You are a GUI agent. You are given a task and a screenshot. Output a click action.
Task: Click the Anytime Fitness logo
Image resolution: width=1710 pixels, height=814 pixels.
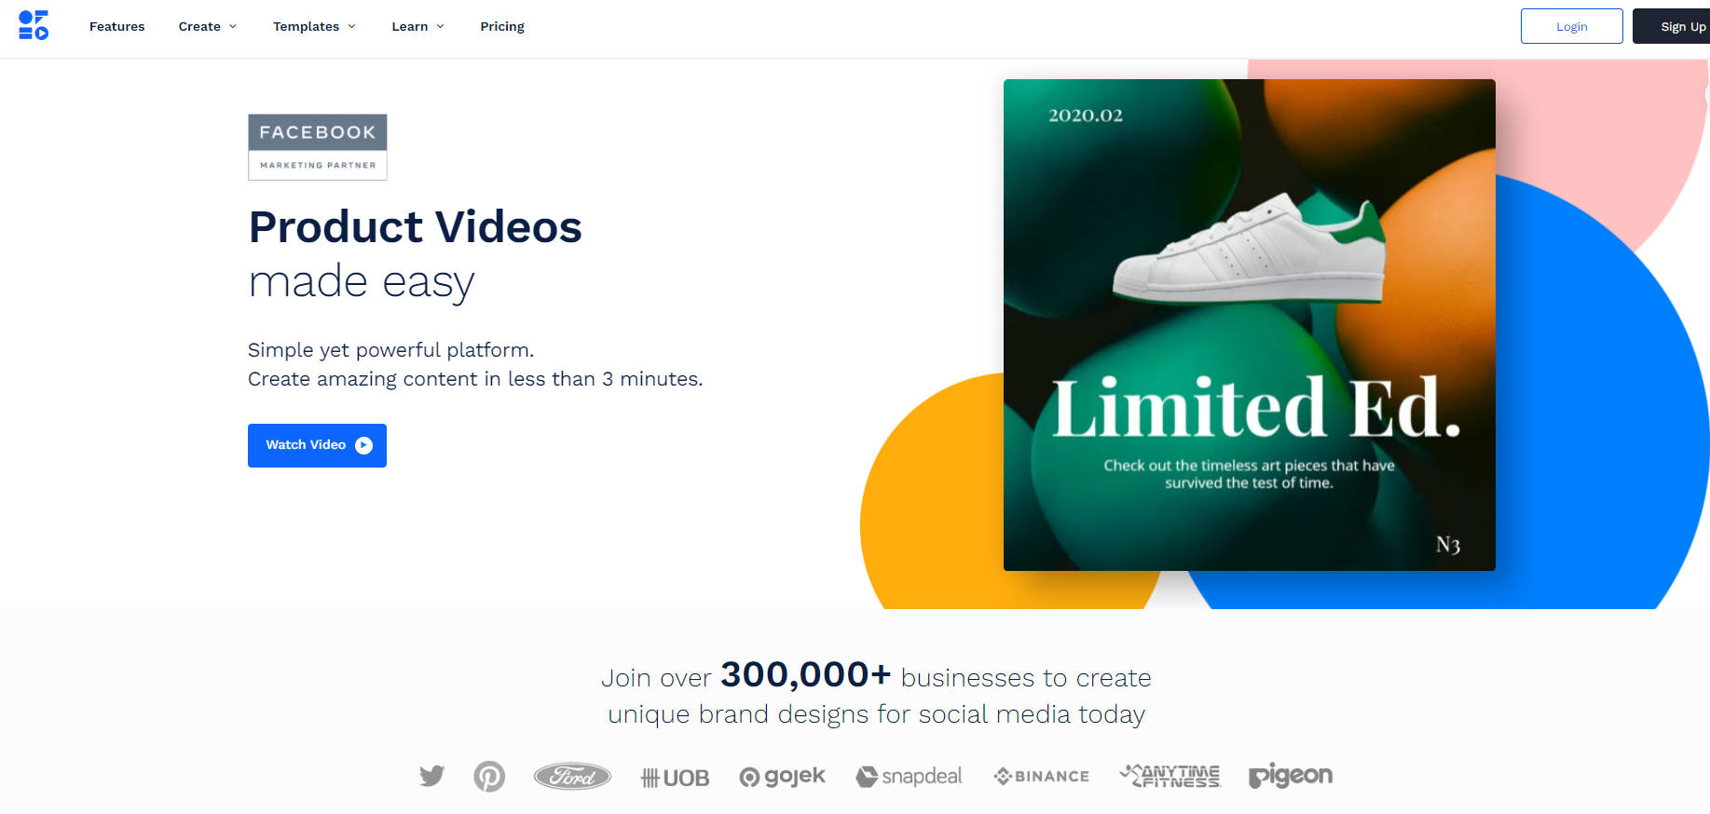tap(1170, 776)
